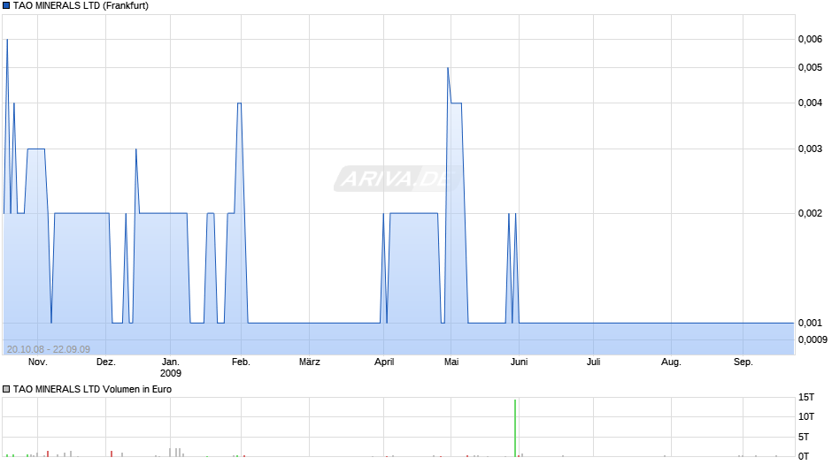
Task: Click the red volume bar in early December
Action: tap(112, 454)
